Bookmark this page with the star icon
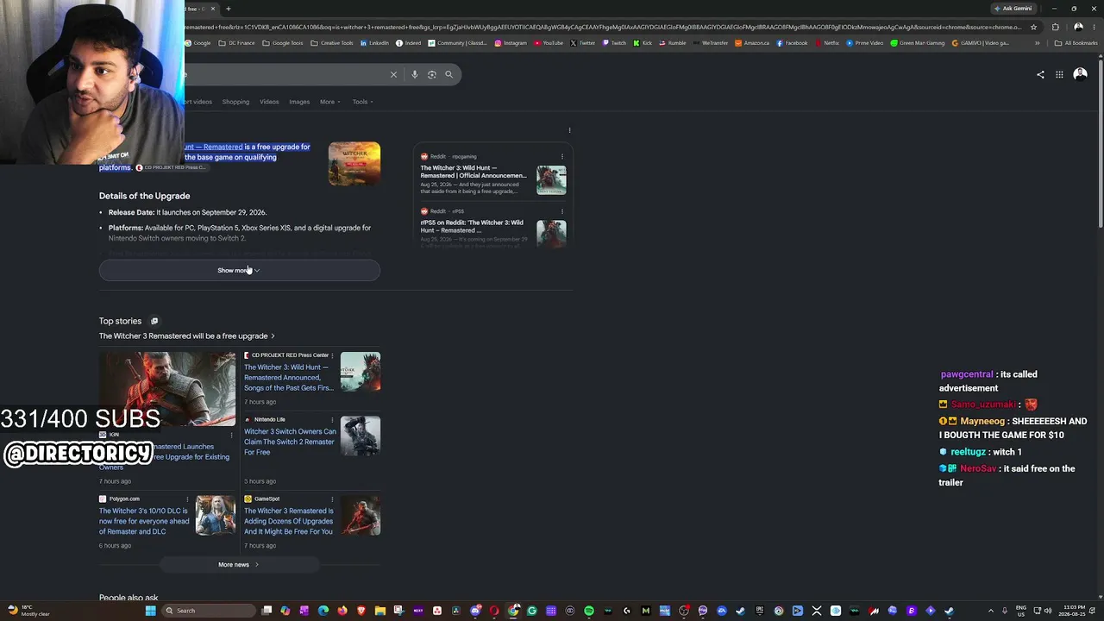Image resolution: width=1104 pixels, height=621 pixels. point(1033,27)
